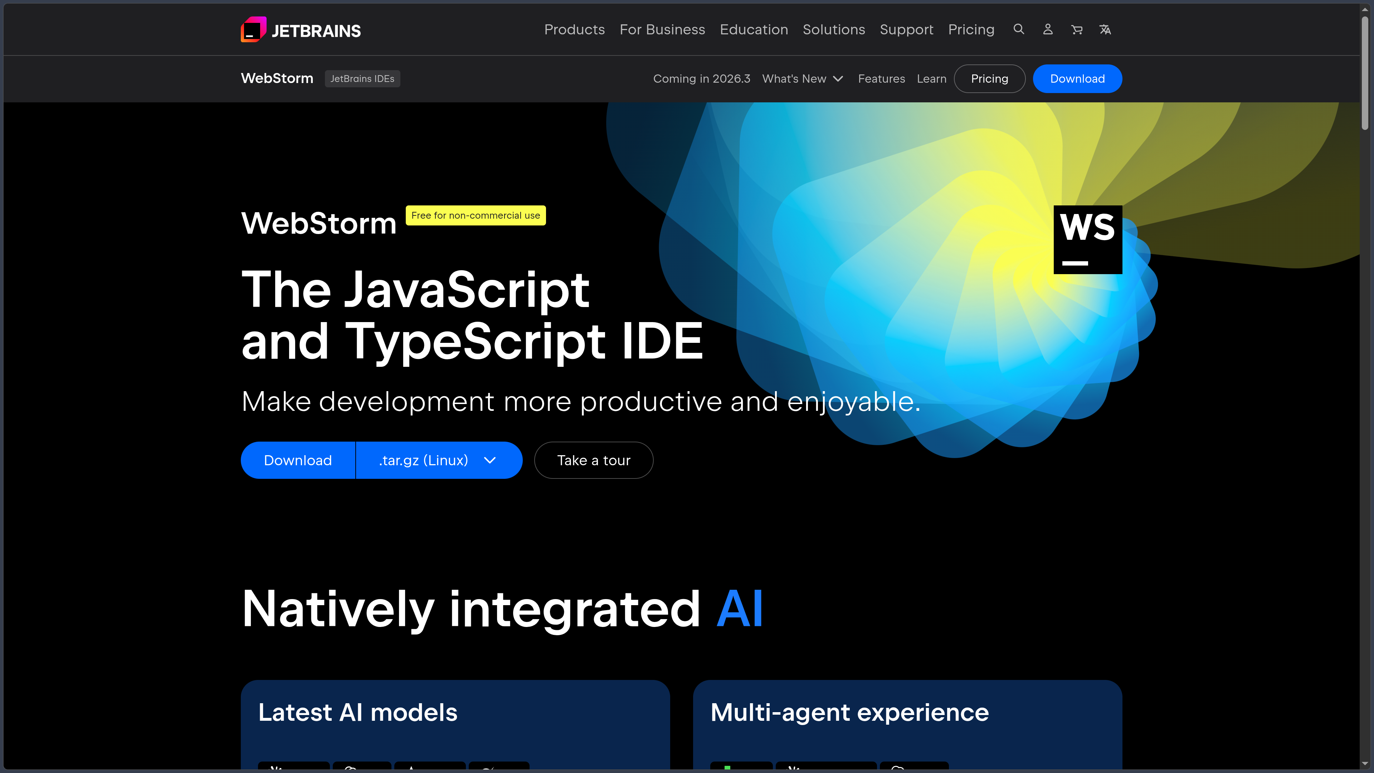Open the Education menu
Screen dimensions: 1374x773
tap(754, 29)
